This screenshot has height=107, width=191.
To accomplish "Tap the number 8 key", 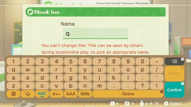I will (x=114, y=61).
